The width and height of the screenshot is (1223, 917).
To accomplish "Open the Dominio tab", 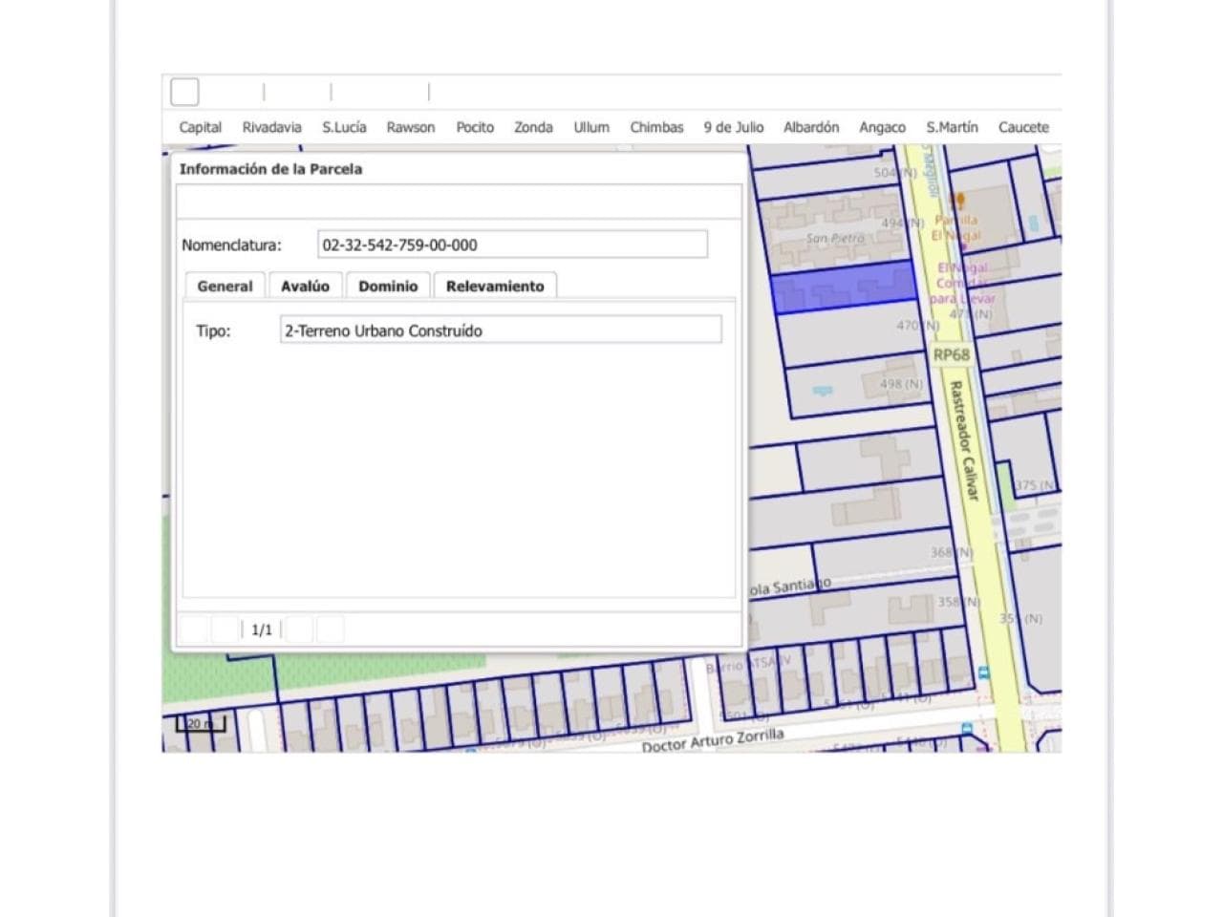I will [x=388, y=287].
